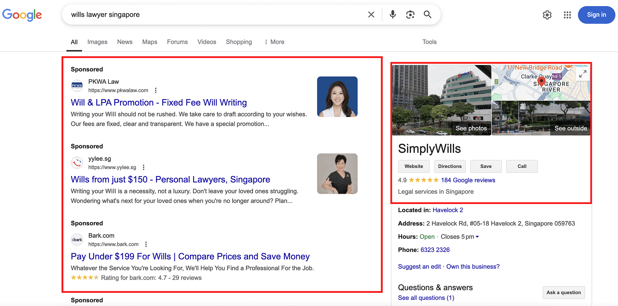The width and height of the screenshot is (618, 306).
Task: Open See outside street view image
Action: [x=541, y=118]
